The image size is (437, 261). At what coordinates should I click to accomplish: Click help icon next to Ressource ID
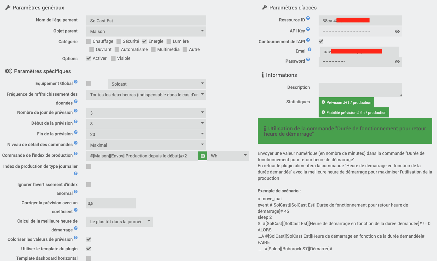click(308, 19)
